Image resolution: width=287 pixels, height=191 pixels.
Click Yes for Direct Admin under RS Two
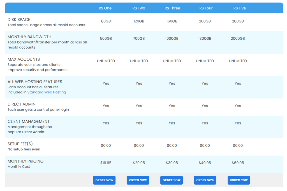[139, 106]
